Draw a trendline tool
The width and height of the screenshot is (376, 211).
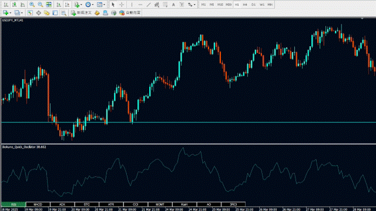coord(149,5)
